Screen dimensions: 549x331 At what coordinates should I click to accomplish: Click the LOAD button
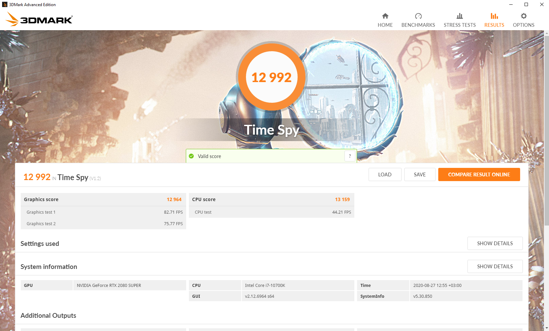(385, 174)
